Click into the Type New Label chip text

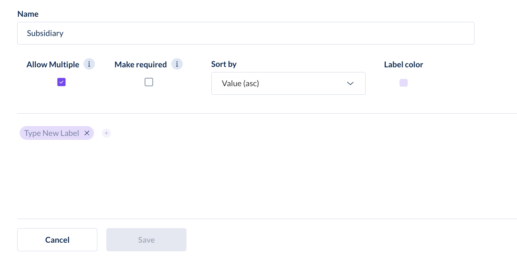coord(51,133)
